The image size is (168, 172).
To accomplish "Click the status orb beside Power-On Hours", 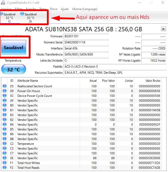I will pos(5,91).
